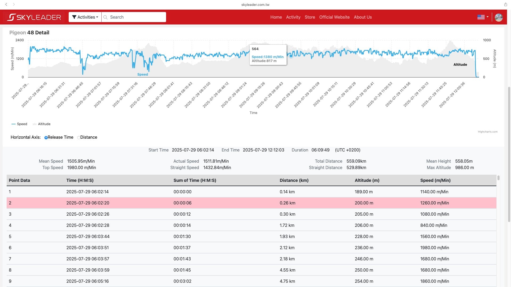
Task: Click the browser back arrow
Action: tap(6, 5)
